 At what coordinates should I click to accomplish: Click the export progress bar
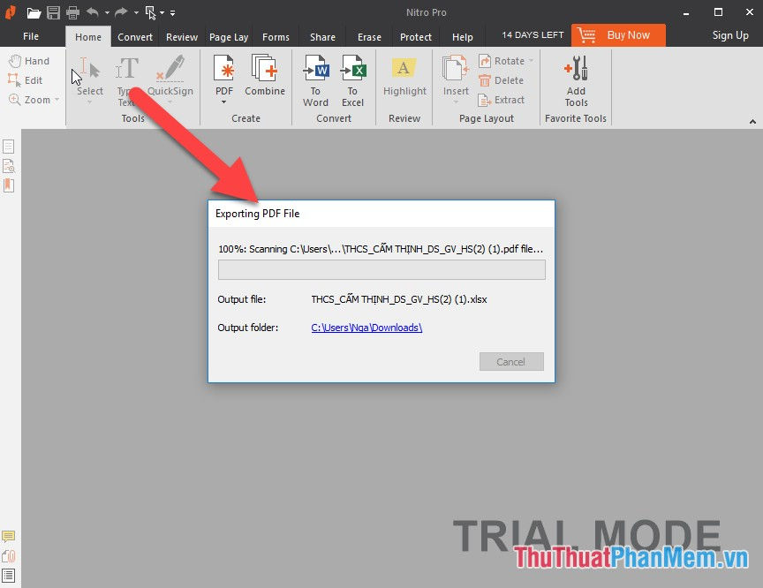(x=381, y=270)
